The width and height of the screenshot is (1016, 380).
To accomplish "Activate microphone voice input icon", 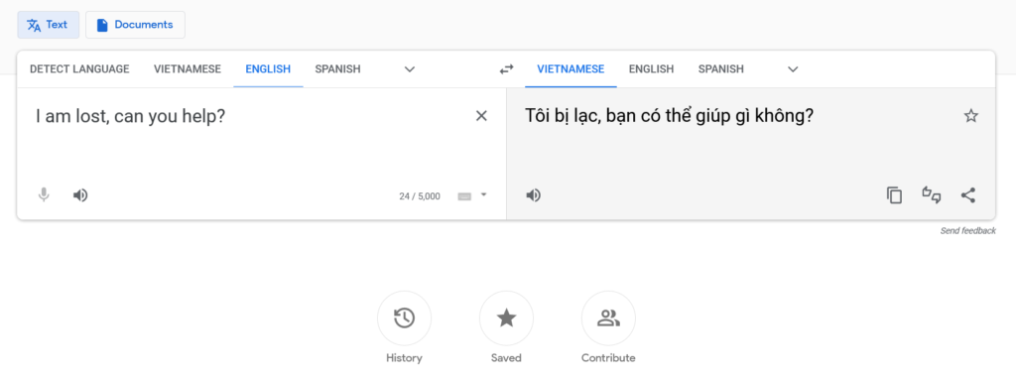I will tap(44, 194).
